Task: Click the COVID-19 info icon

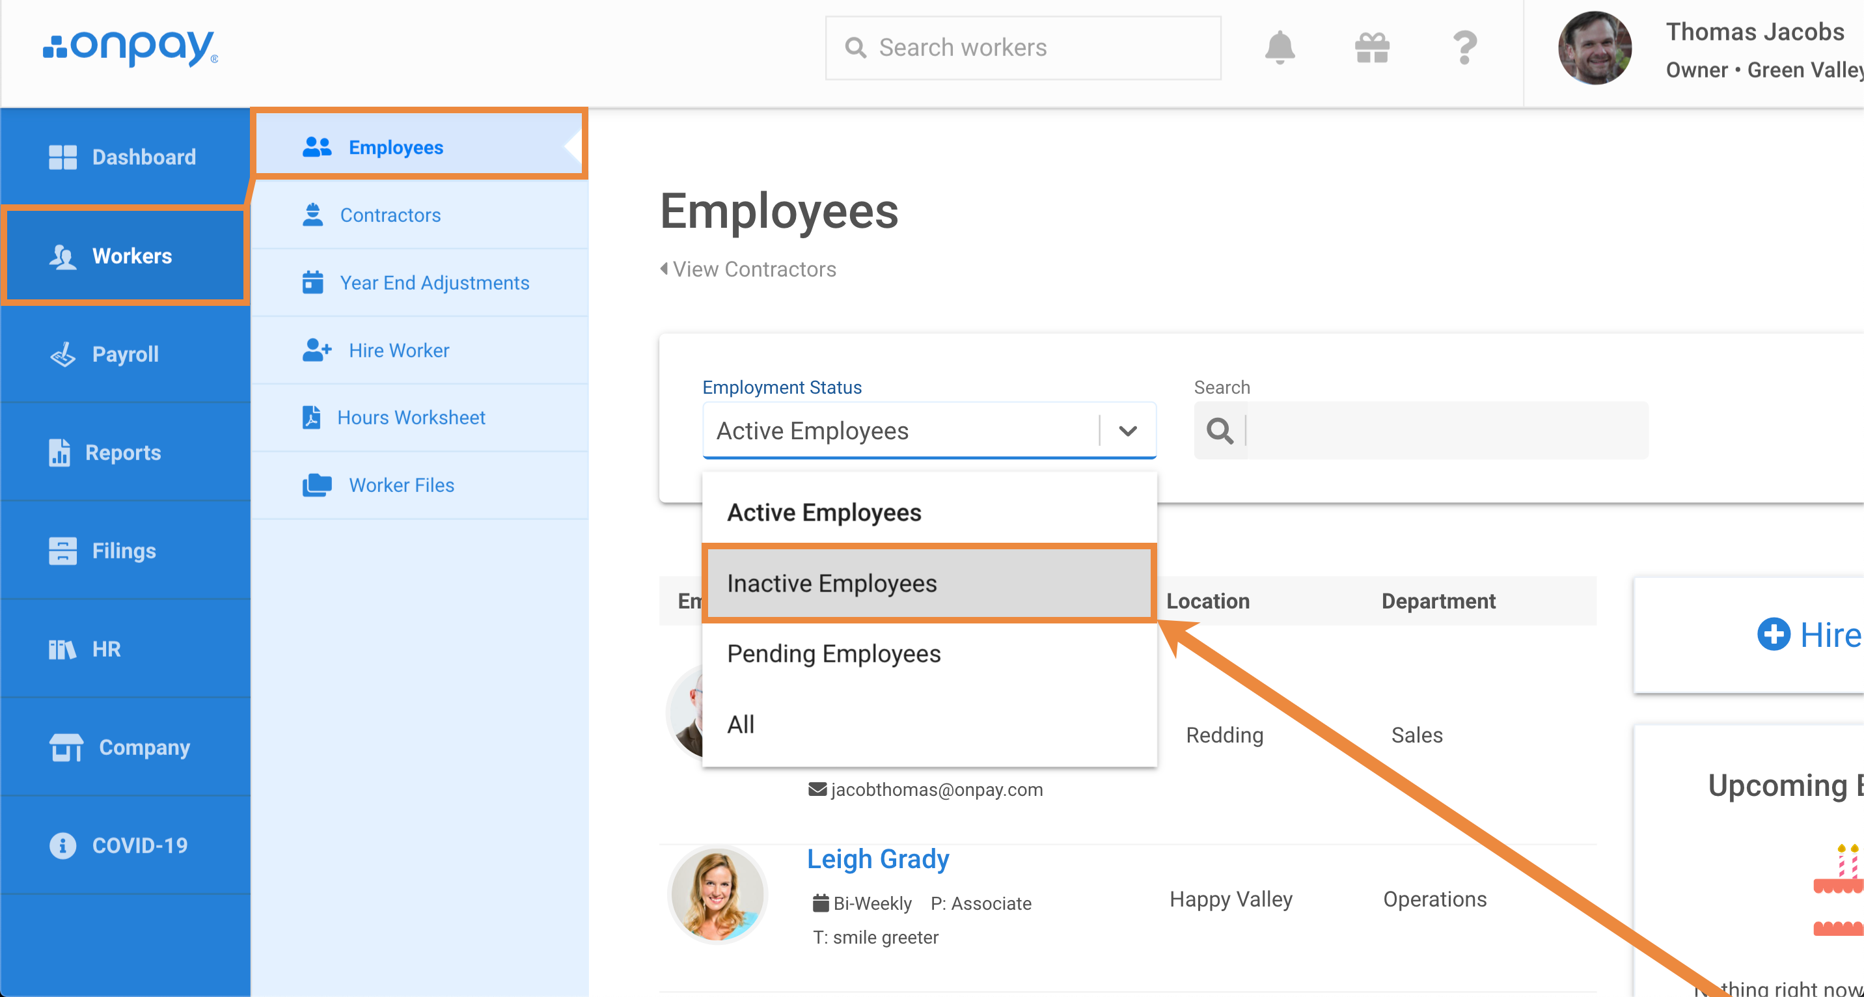Action: pyautogui.click(x=62, y=846)
